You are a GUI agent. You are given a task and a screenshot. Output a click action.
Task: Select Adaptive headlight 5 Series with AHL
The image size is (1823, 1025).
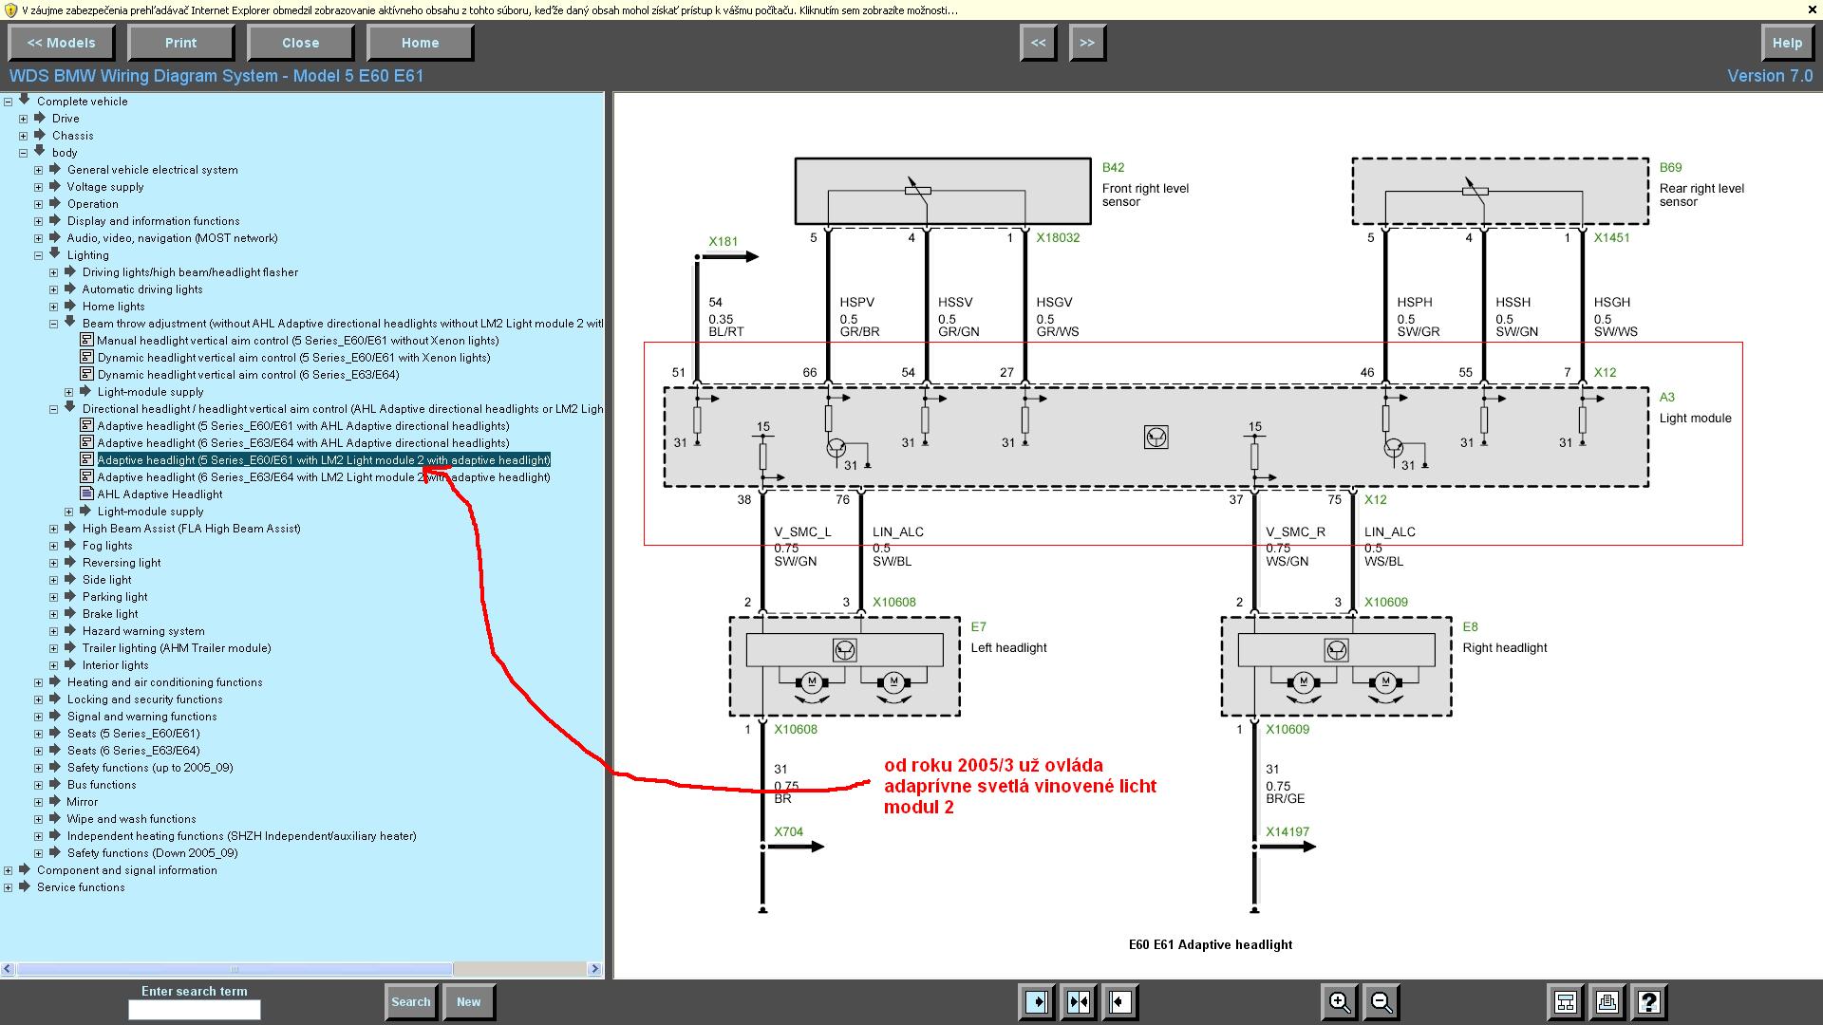point(303,426)
